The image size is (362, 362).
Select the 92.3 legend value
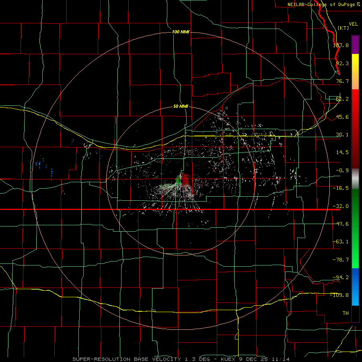tap(342, 63)
